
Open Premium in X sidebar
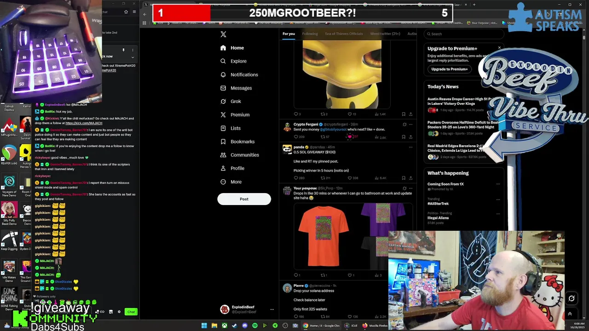(235, 115)
